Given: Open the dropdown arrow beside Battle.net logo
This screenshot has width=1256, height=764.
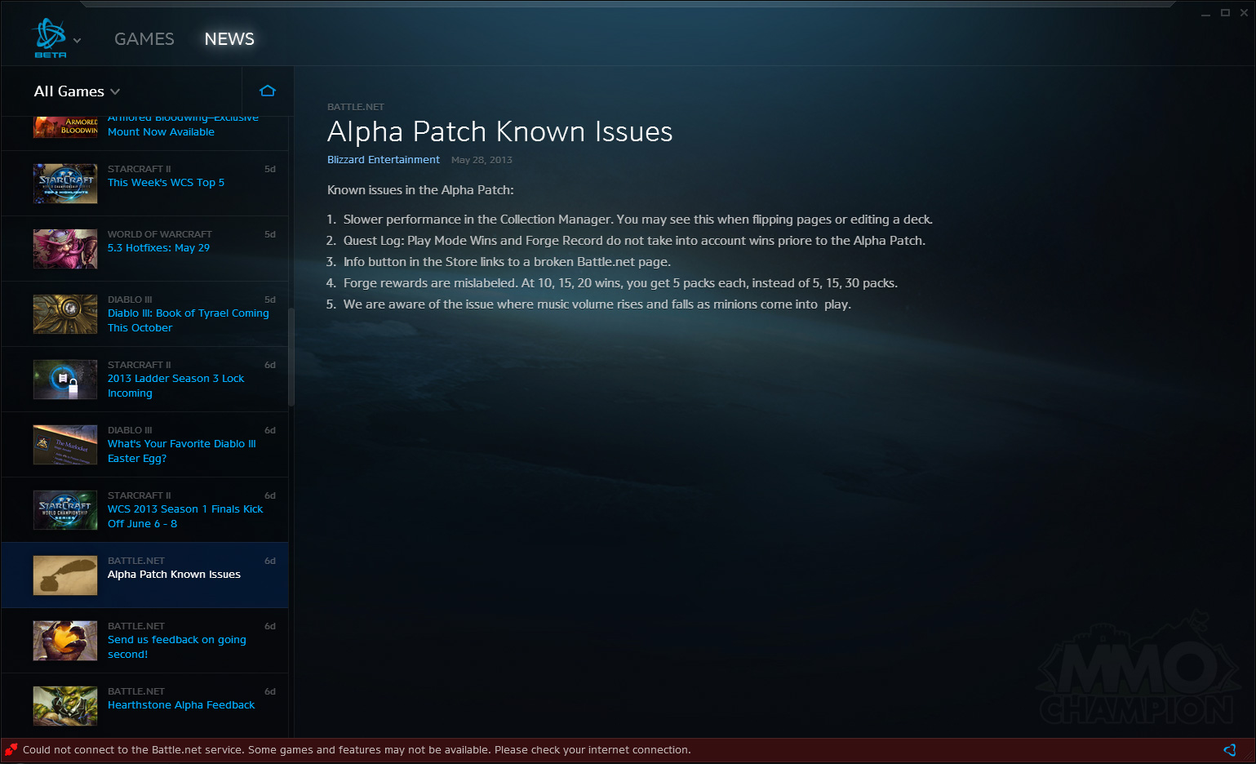Looking at the screenshot, I should pyautogui.click(x=78, y=40).
